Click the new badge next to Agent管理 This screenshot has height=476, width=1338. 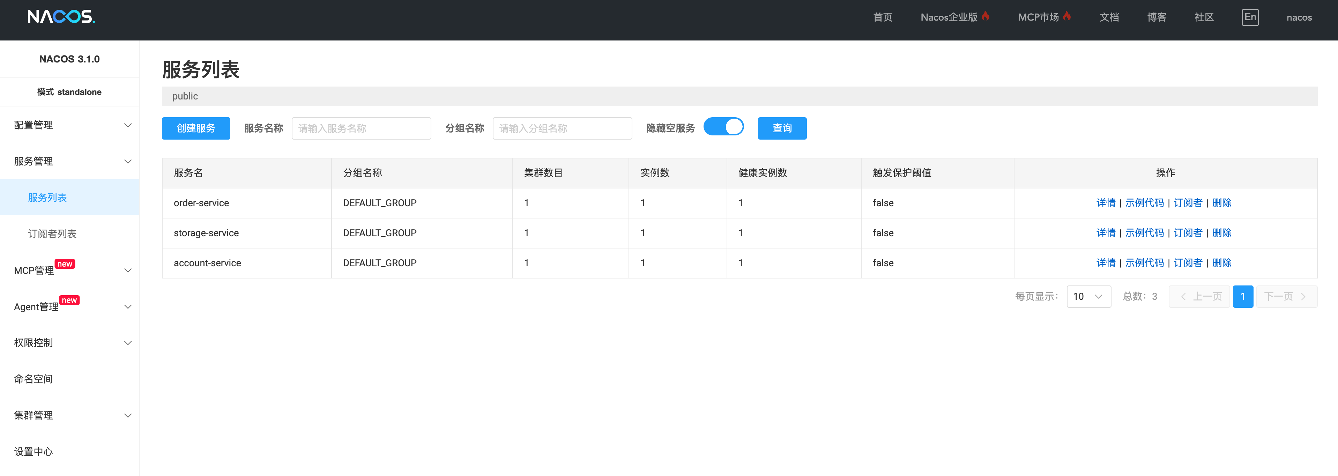click(69, 300)
